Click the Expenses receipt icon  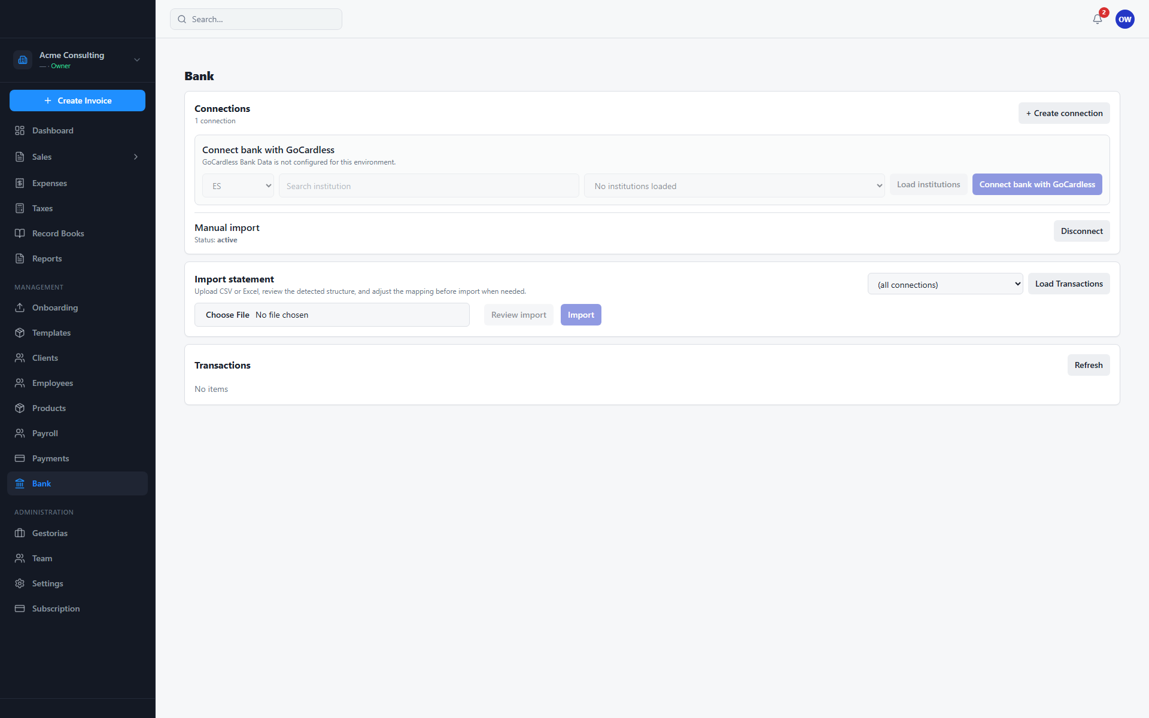(x=20, y=183)
